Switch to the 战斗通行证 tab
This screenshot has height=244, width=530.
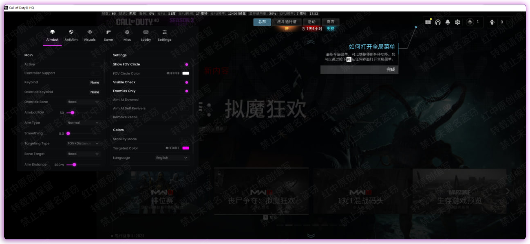click(x=287, y=22)
